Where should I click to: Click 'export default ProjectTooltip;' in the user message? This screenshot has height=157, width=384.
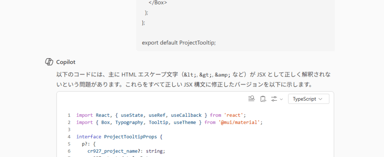click(x=178, y=43)
